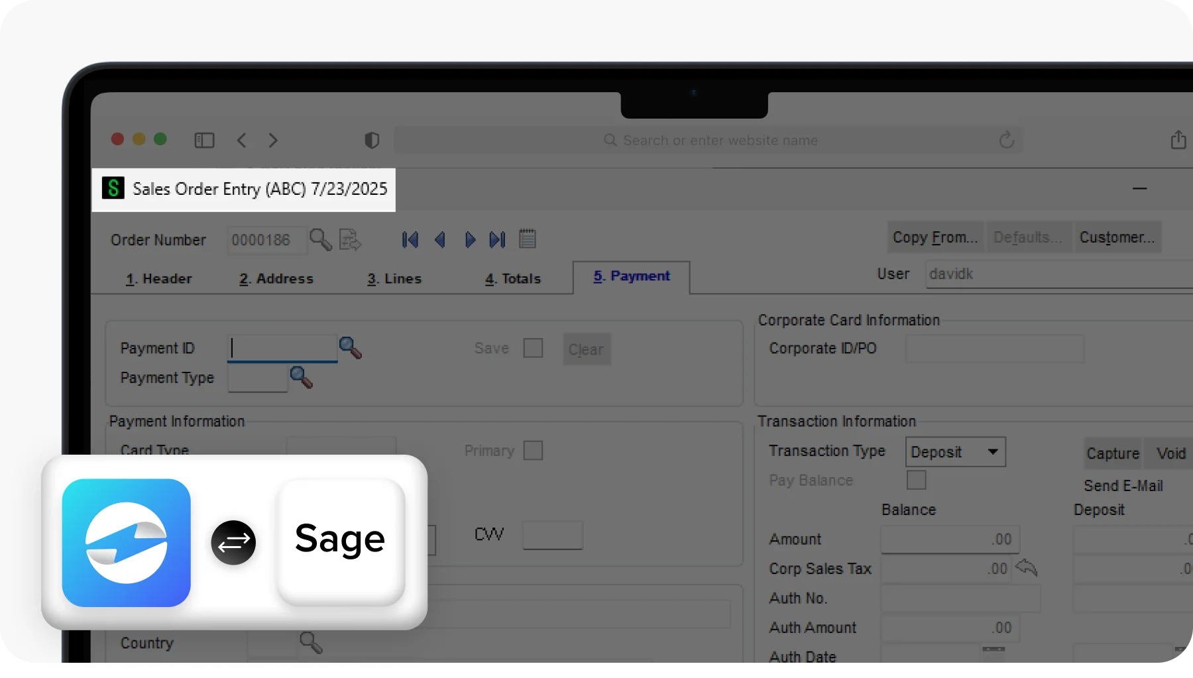Click browser forward arrow

pyautogui.click(x=273, y=140)
